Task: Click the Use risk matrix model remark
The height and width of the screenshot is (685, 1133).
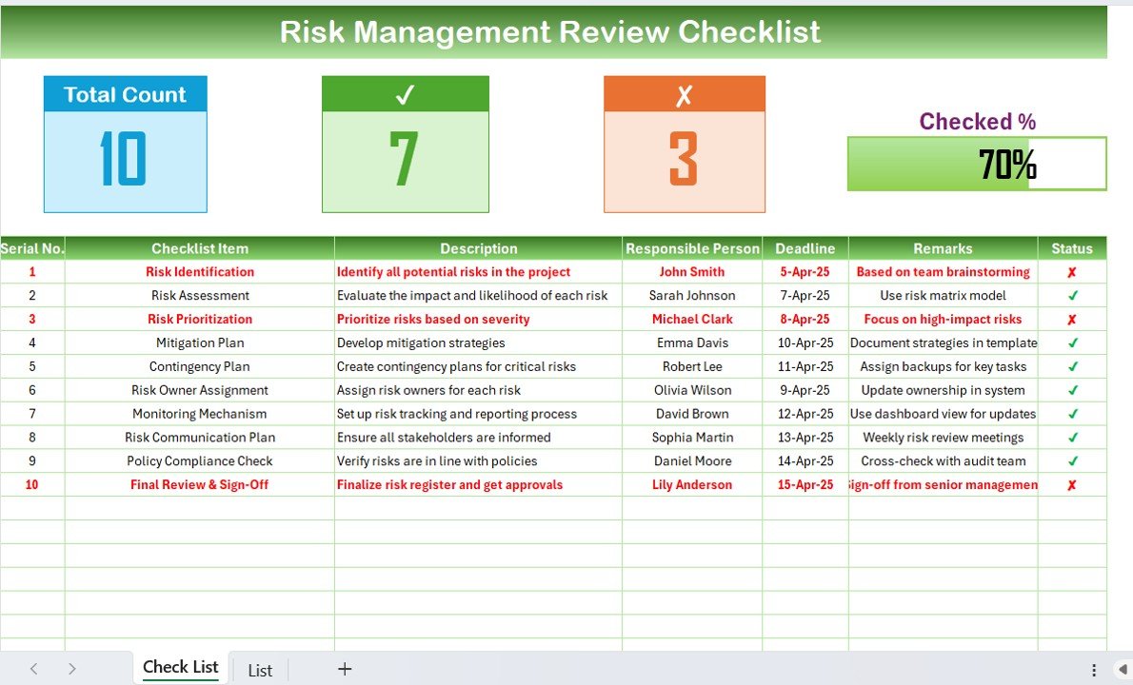Action: (x=943, y=295)
